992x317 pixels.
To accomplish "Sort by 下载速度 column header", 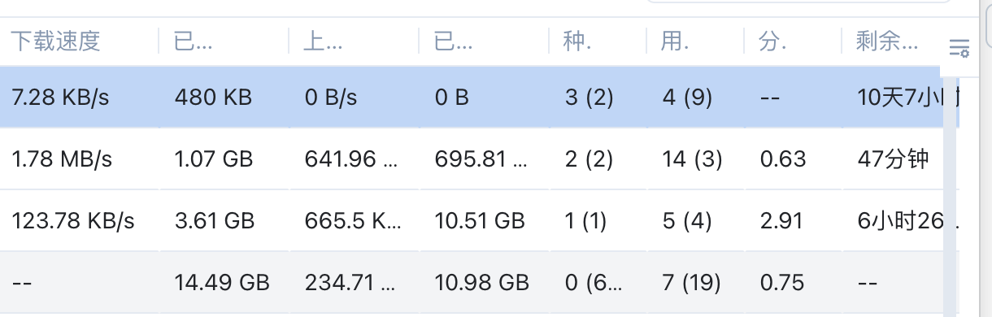I will point(56,41).
